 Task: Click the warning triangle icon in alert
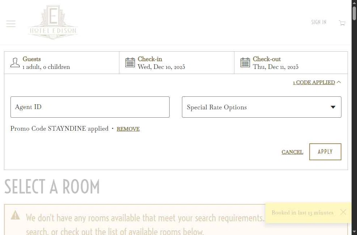(x=15, y=215)
